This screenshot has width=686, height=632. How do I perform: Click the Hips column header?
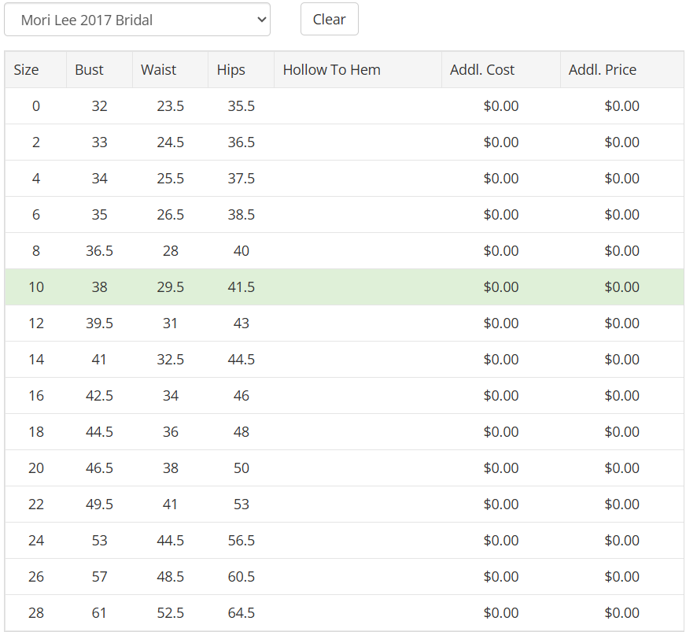click(241, 70)
